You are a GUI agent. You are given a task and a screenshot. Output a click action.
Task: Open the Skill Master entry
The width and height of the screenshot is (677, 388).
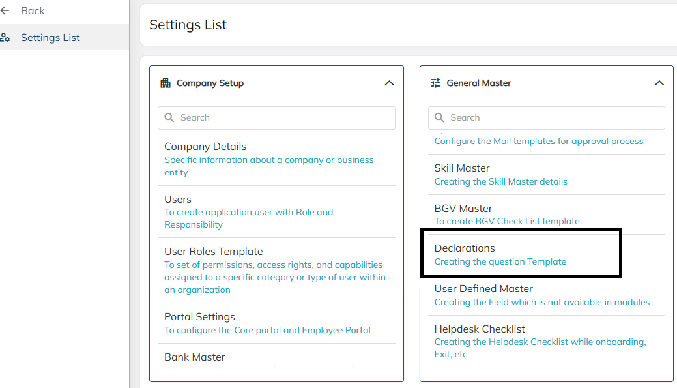(x=546, y=175)
